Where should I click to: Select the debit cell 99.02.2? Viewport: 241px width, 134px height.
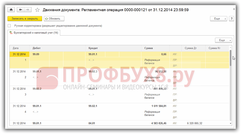(37, 89)
